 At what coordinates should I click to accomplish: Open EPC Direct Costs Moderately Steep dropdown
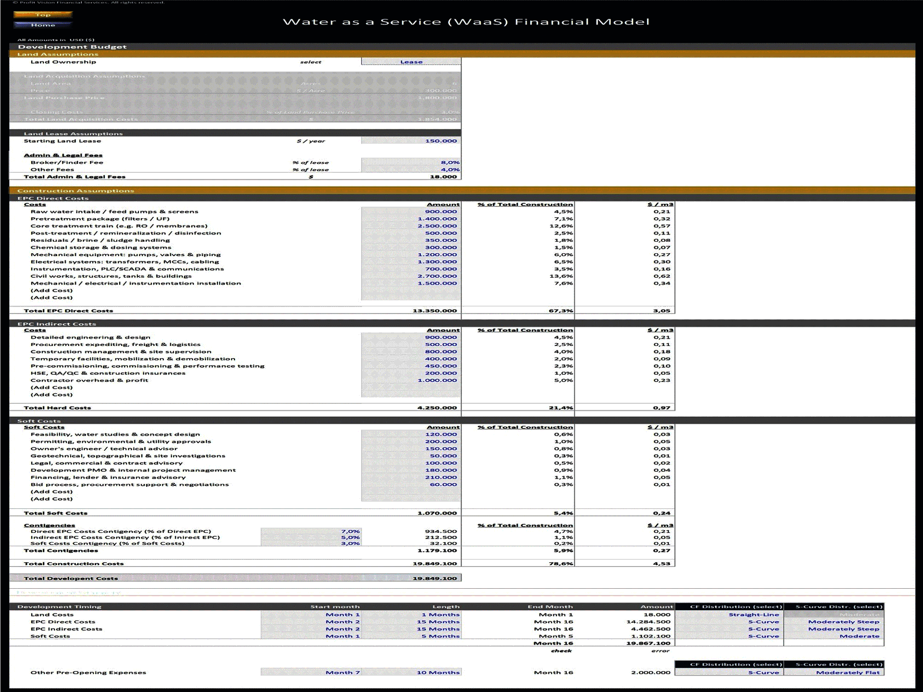pos(834,622)
